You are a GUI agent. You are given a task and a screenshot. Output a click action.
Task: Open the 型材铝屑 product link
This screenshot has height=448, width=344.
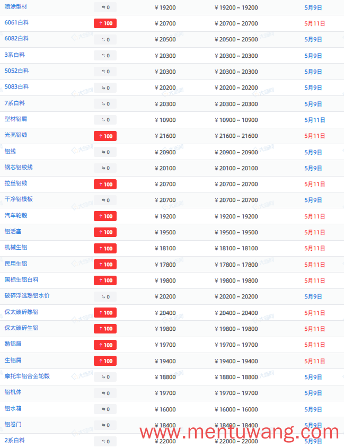16,119
